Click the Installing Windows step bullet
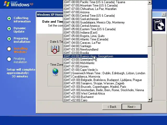Viewport: 167px width, 125px height. click(9, 49)
